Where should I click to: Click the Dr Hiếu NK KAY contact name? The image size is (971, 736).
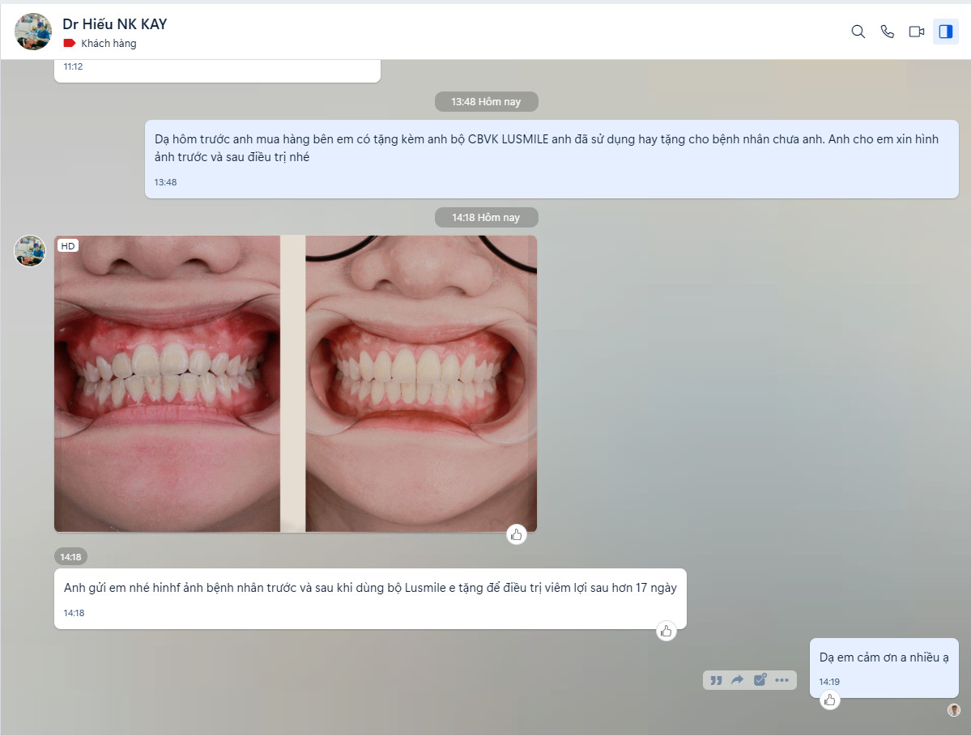click(x=114, y=24)
